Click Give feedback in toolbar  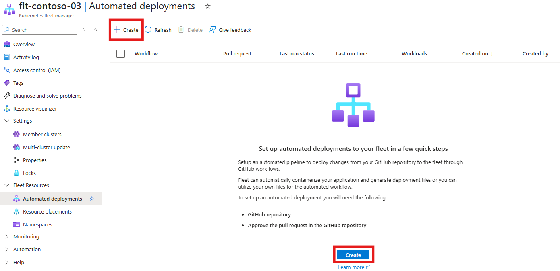tap(230, 30)
